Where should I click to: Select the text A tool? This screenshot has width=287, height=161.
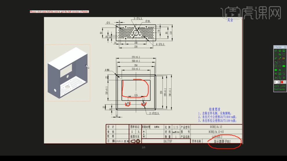coord(280,70)
